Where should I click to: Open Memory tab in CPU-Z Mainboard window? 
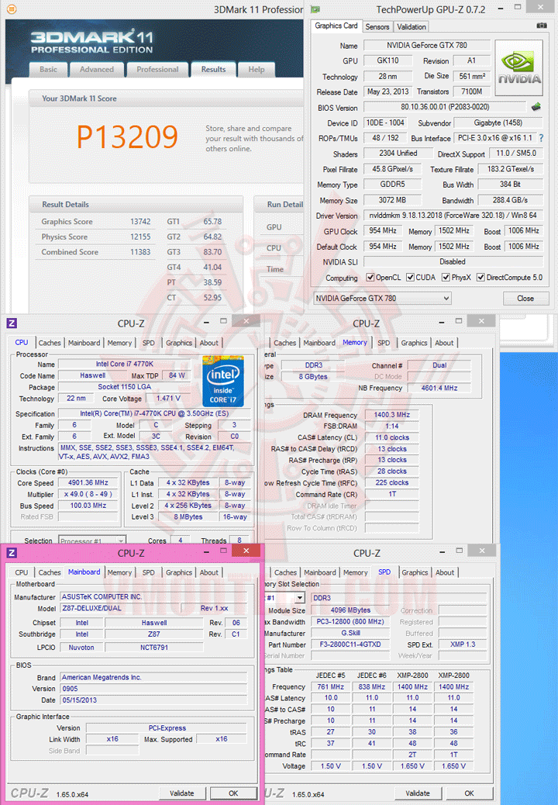pyautogui.click(x=119, y=572)
